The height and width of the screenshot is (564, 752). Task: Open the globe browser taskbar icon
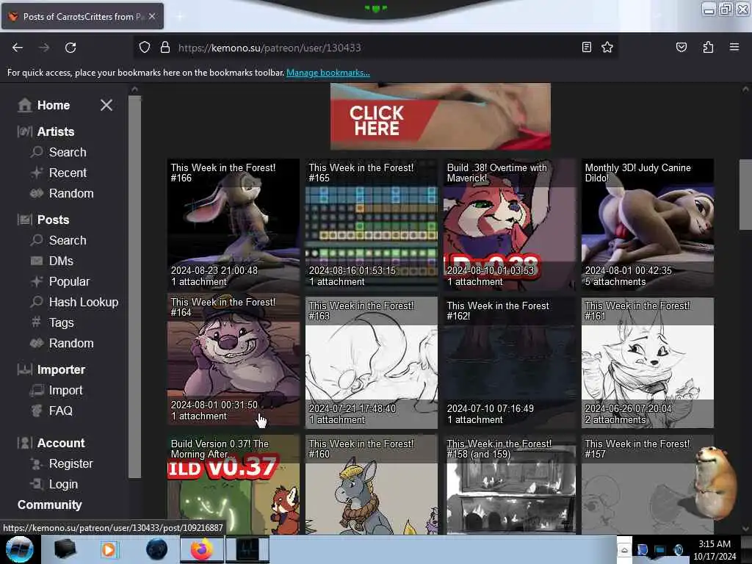point(156,549)
